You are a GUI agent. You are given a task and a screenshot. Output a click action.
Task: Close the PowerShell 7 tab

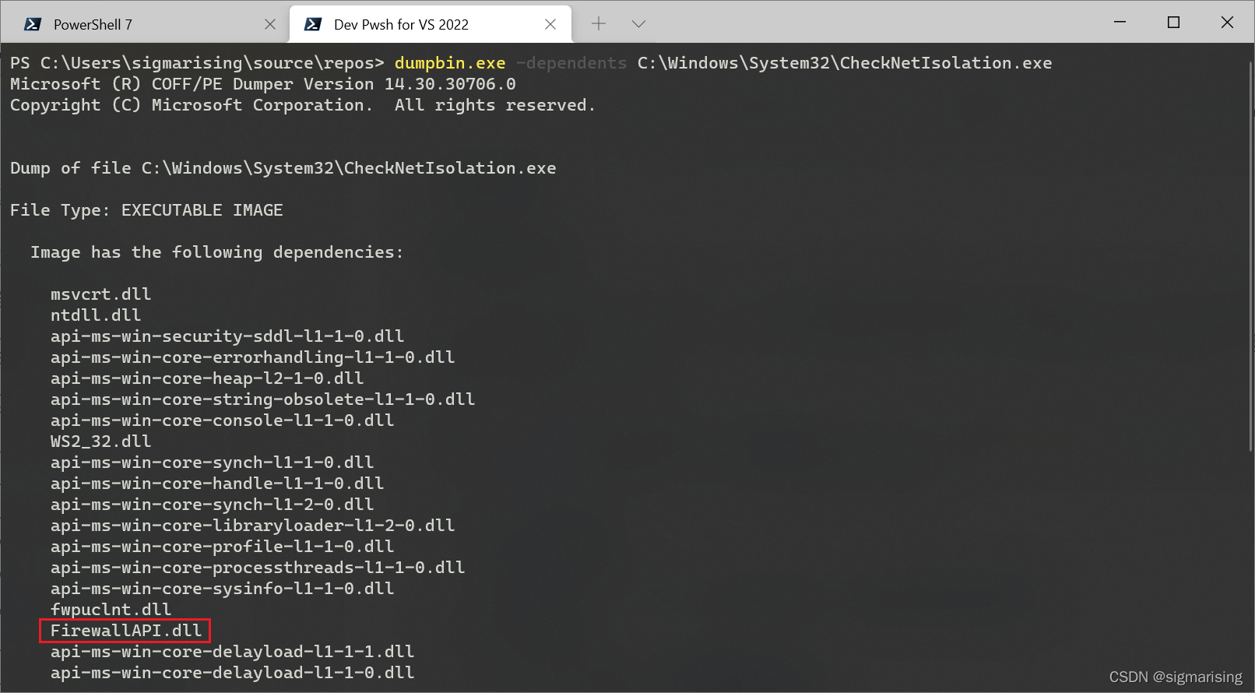[x=270, y=24]
